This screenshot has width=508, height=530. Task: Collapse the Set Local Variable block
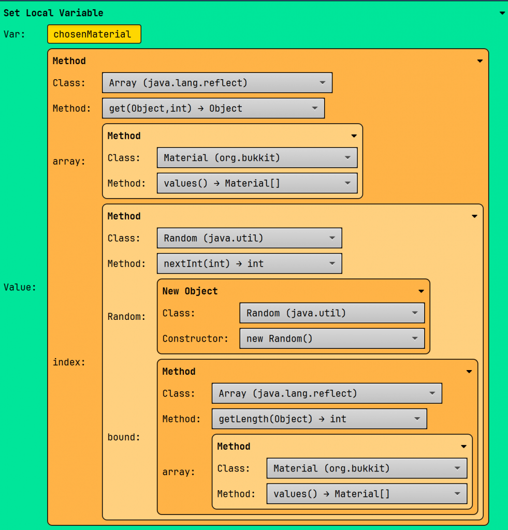[502, 13]
